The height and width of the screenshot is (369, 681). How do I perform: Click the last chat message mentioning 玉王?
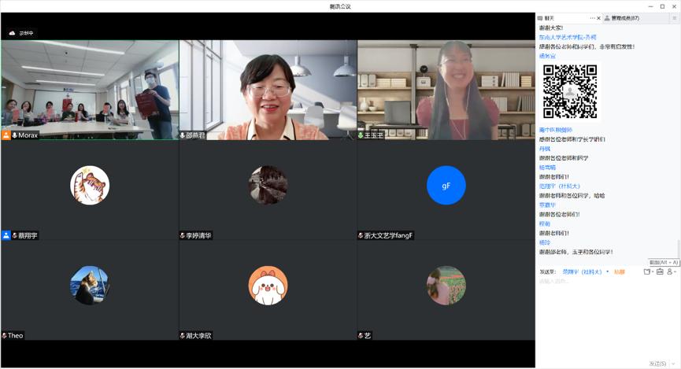(x=576, y=252)
